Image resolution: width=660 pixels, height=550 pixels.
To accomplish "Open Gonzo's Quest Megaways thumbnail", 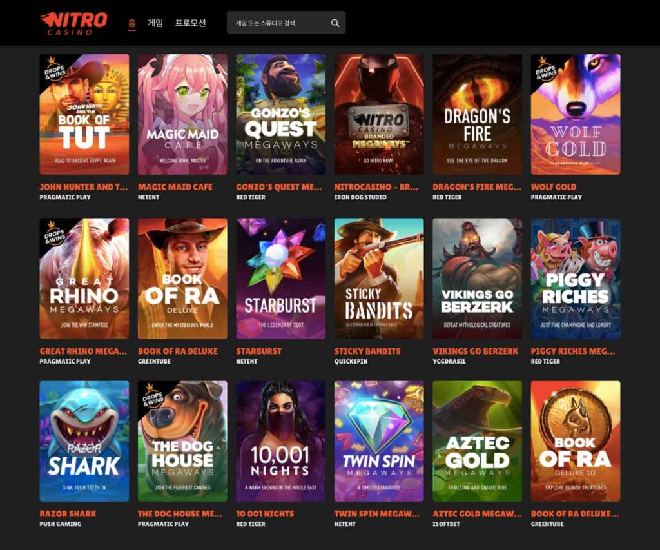I will pos(281,114).
